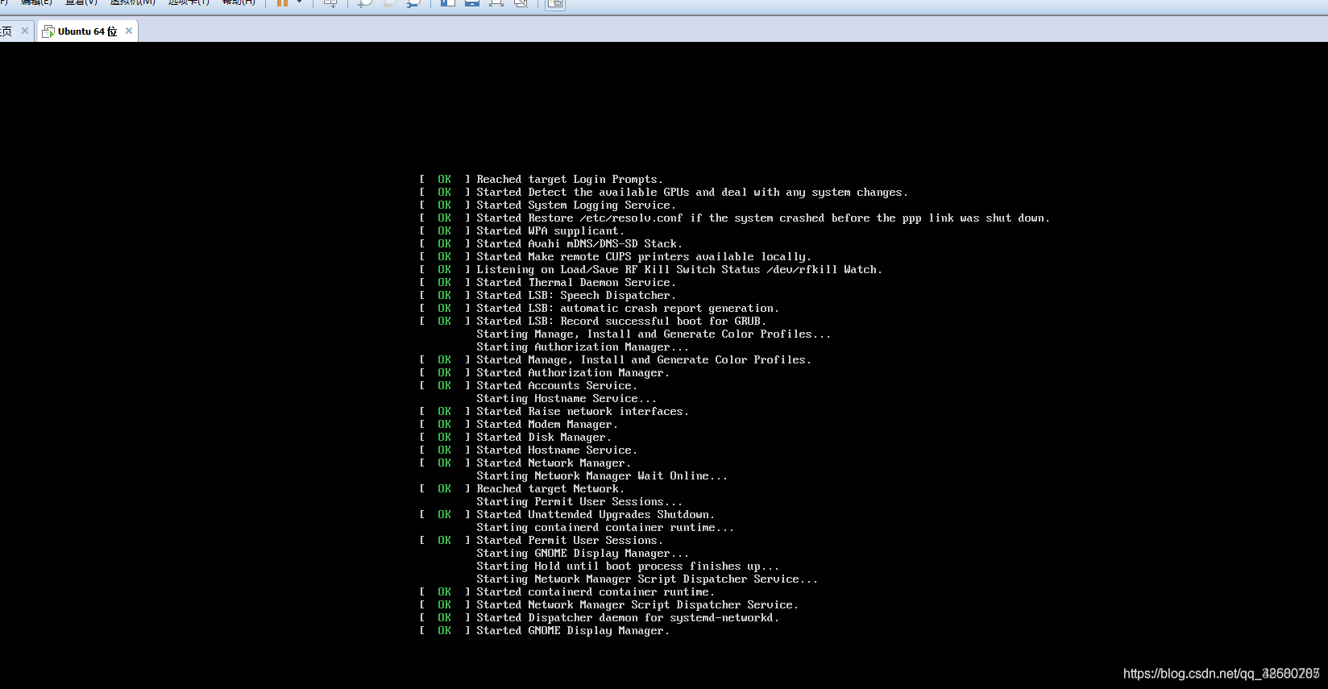Close the Ubuntu 64 位 tab
The height and width of the screenshot is (689, 1328).
(x=128, y=31)
